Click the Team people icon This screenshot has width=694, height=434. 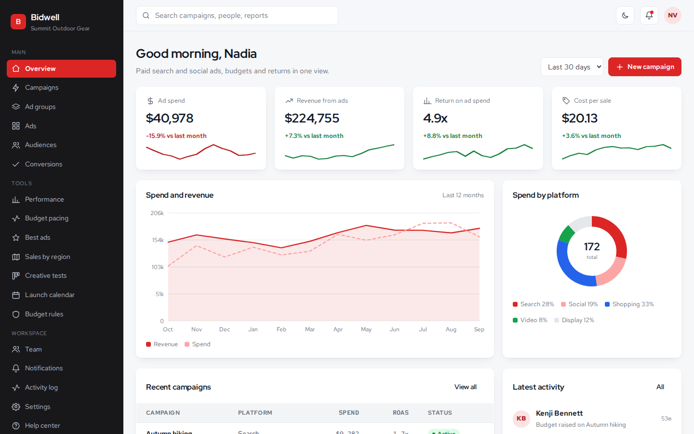pos(16,349)
